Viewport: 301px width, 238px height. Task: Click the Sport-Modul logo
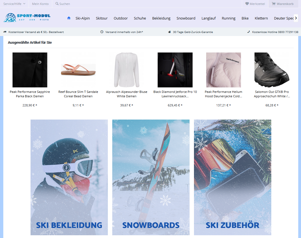tap(27, 18)
